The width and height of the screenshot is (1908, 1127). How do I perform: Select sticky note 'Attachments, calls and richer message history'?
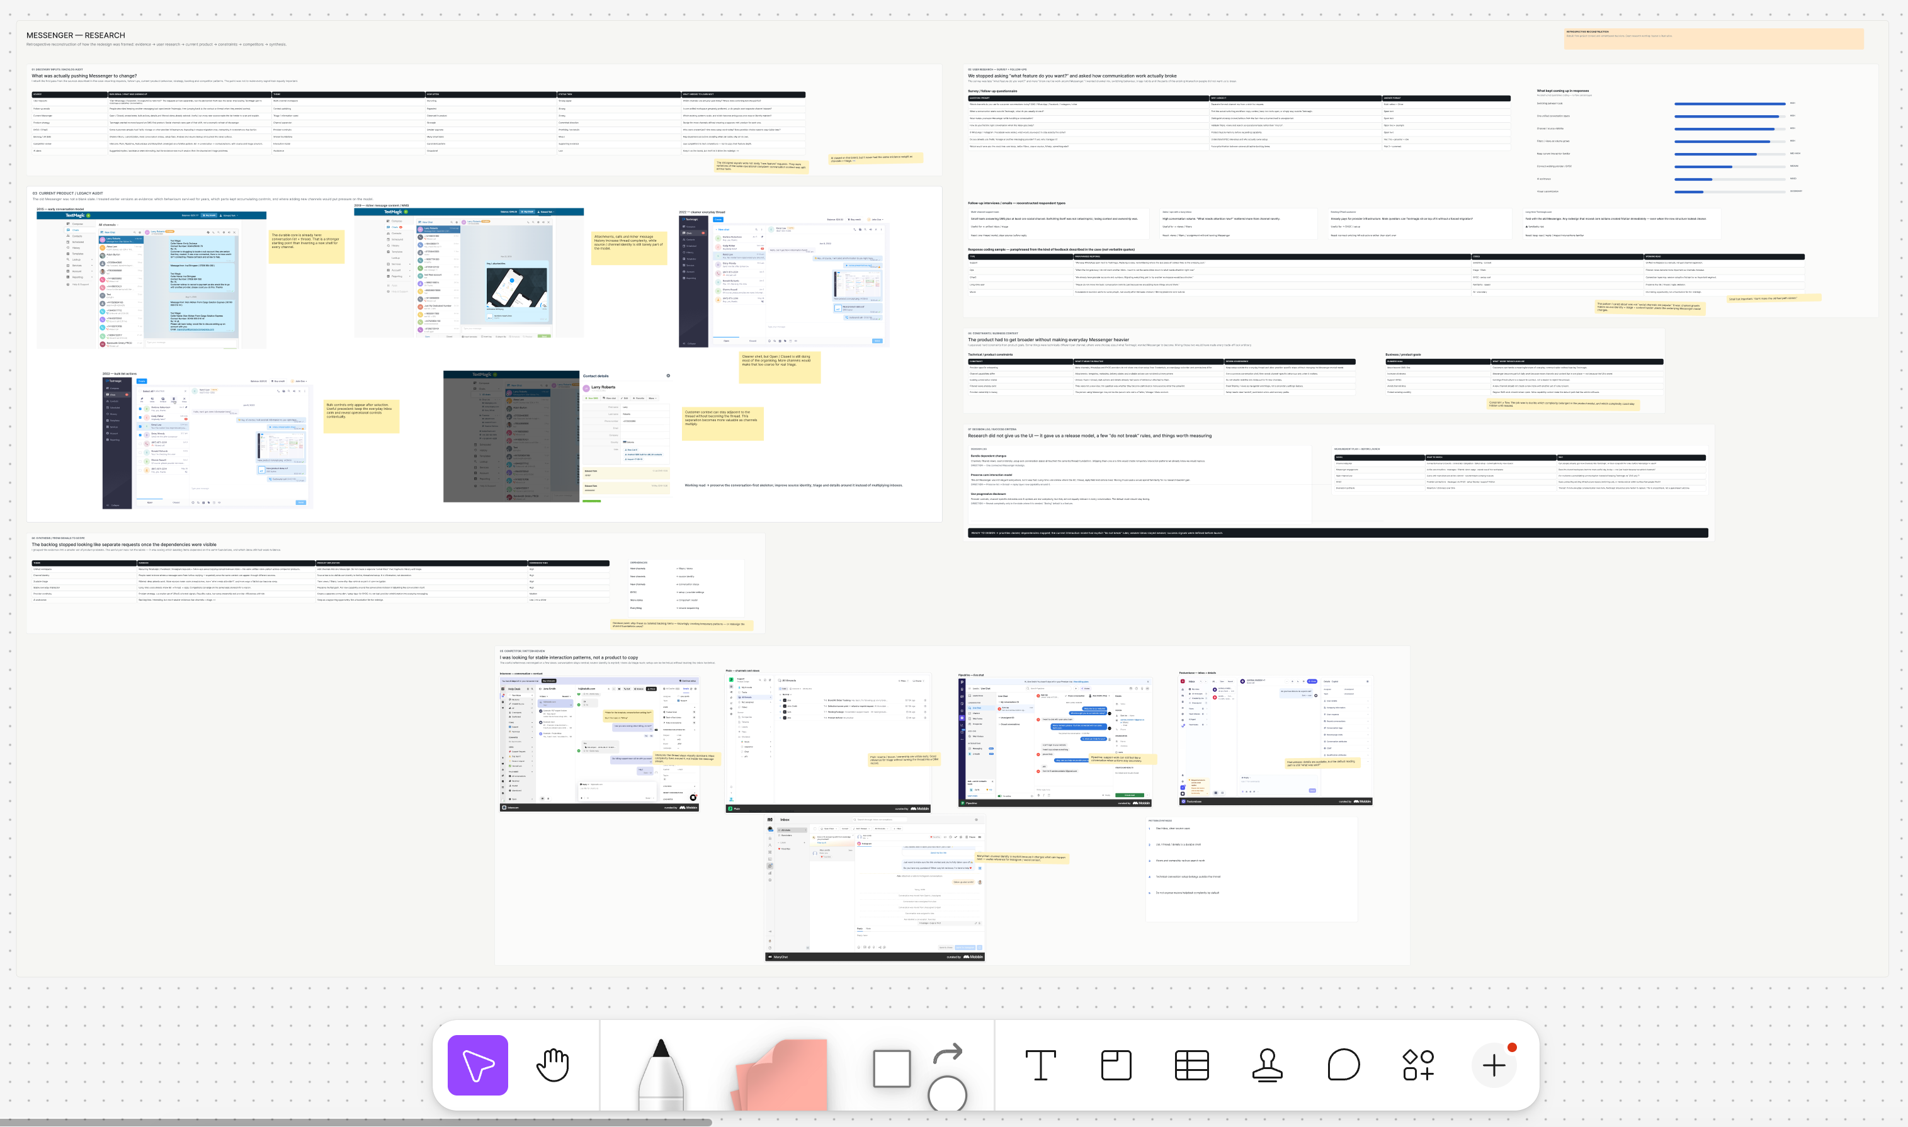(x=629, y=247)
